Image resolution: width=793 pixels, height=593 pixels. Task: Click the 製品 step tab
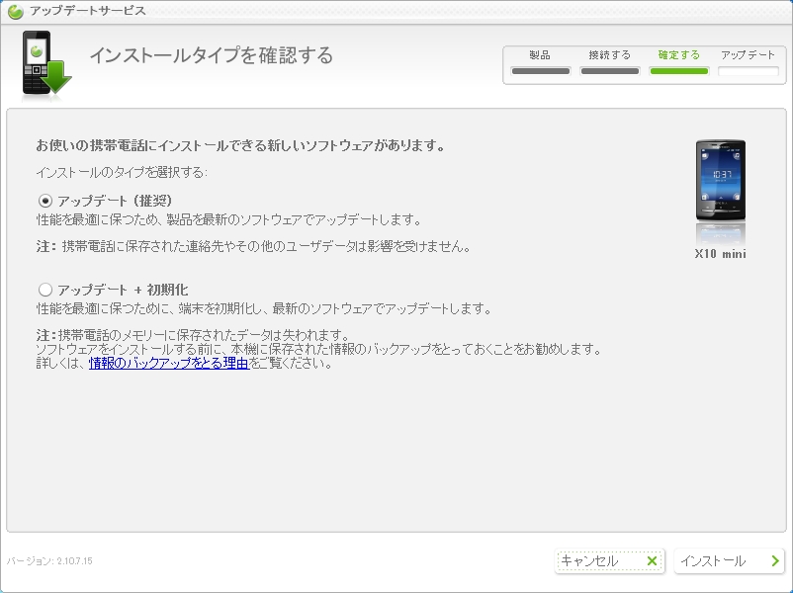coord(540,55)
